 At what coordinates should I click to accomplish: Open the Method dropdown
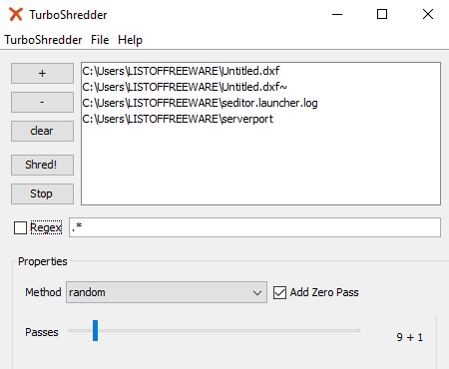[167, 292]
